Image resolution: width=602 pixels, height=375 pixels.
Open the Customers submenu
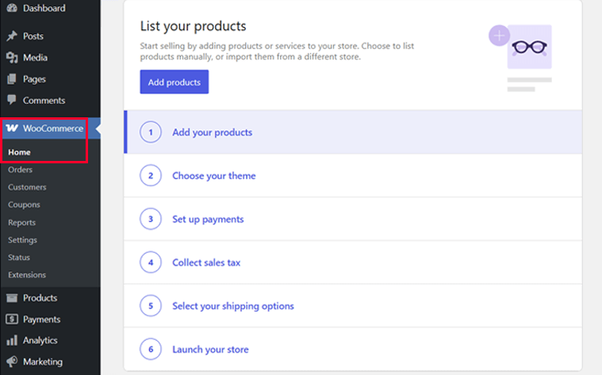coord(27,187)
